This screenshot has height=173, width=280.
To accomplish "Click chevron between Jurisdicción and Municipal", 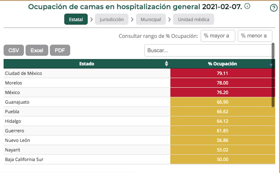I will pos(132,19).
